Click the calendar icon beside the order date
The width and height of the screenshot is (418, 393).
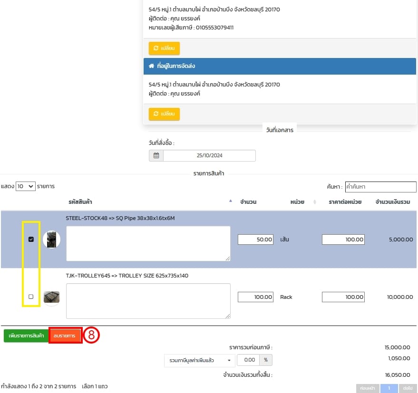156,156
